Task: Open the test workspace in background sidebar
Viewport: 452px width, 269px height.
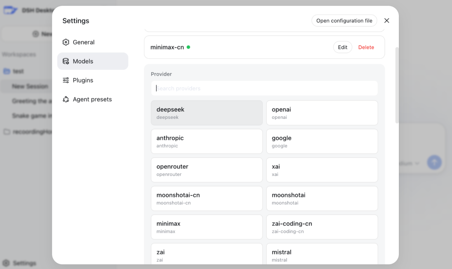Action: click(18, 71)
